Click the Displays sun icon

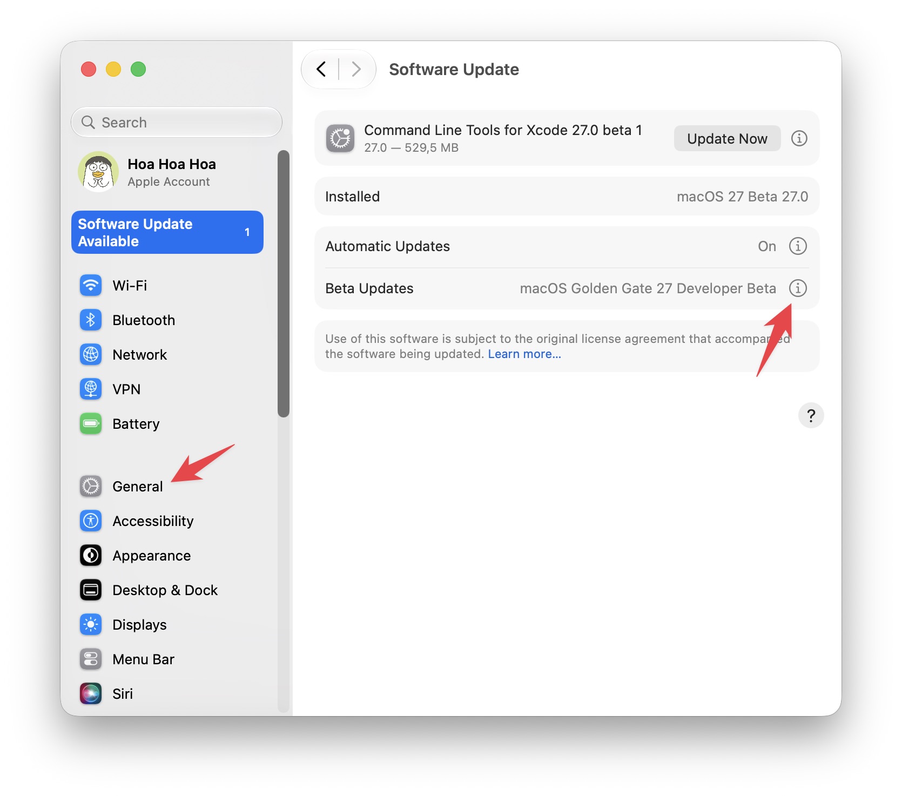click(91, 624)
